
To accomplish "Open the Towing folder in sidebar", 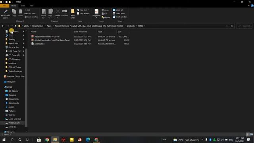I will point(12,39).
